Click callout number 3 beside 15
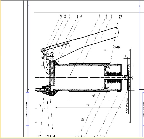Screen dimensions: 144x139 tap(65, 17)
